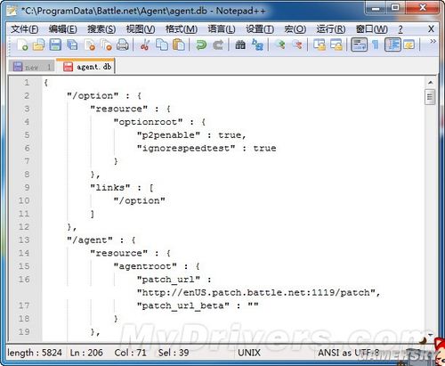Open Find using the binoculars icon

pyautogui.click(x=240, y=45)
